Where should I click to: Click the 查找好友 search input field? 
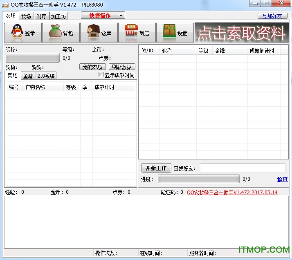(243, 168)
